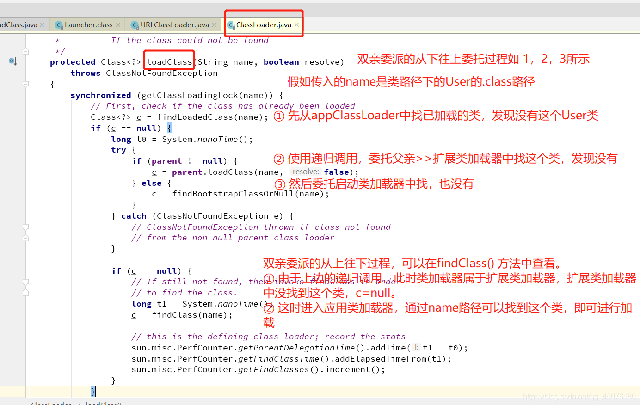Click 'ClassNotFoundException' in the throws clause
Viewport: 640px width, 405px height.
pos(162,73)
